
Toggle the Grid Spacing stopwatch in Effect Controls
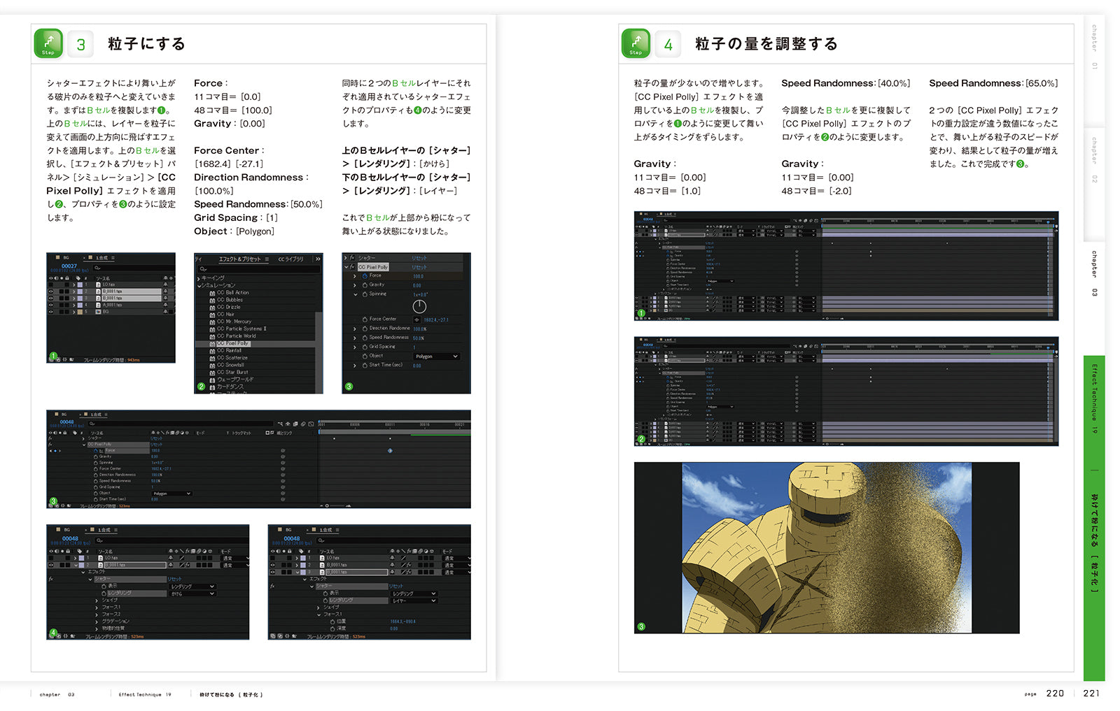(365, 347)
